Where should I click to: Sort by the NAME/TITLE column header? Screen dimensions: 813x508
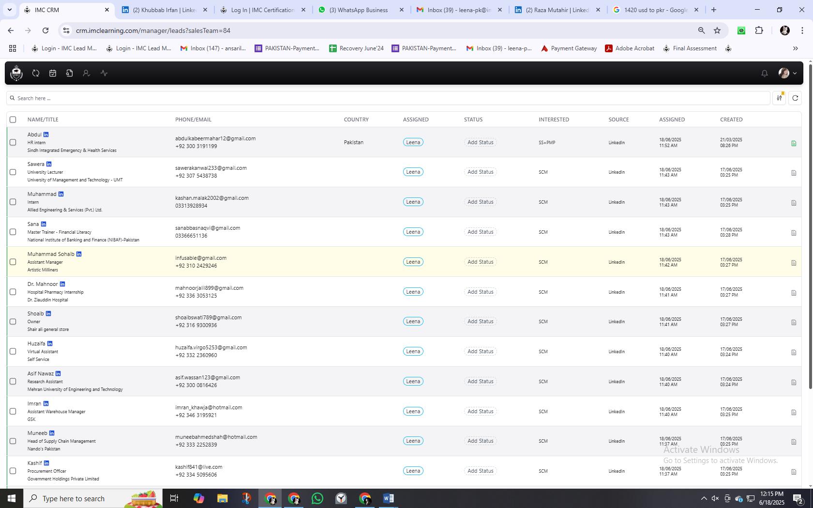[x=43, y=120]
